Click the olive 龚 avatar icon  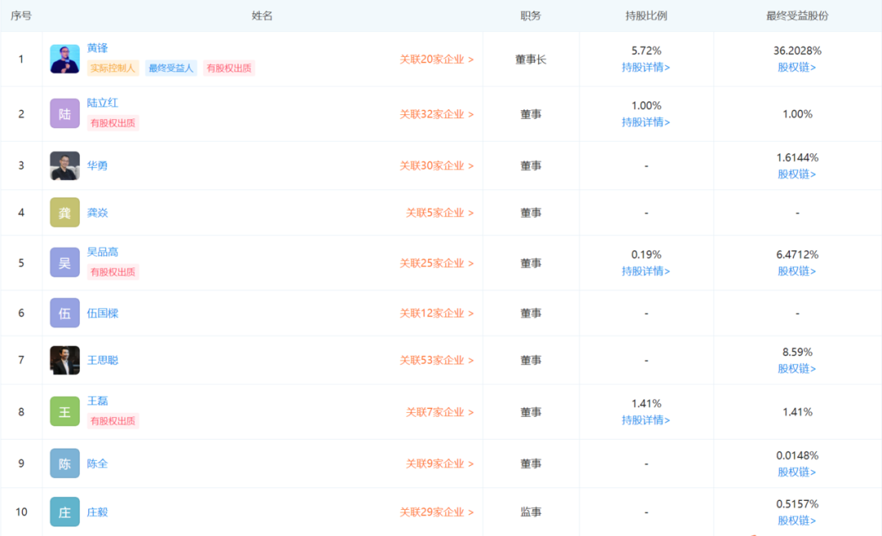[x=65, y=212]
